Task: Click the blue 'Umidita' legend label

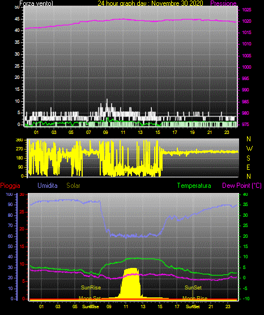Action: [x=48, y=186]
